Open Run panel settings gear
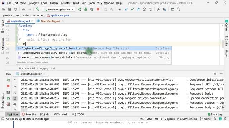 pyautogui.click(x=215, y=74)
